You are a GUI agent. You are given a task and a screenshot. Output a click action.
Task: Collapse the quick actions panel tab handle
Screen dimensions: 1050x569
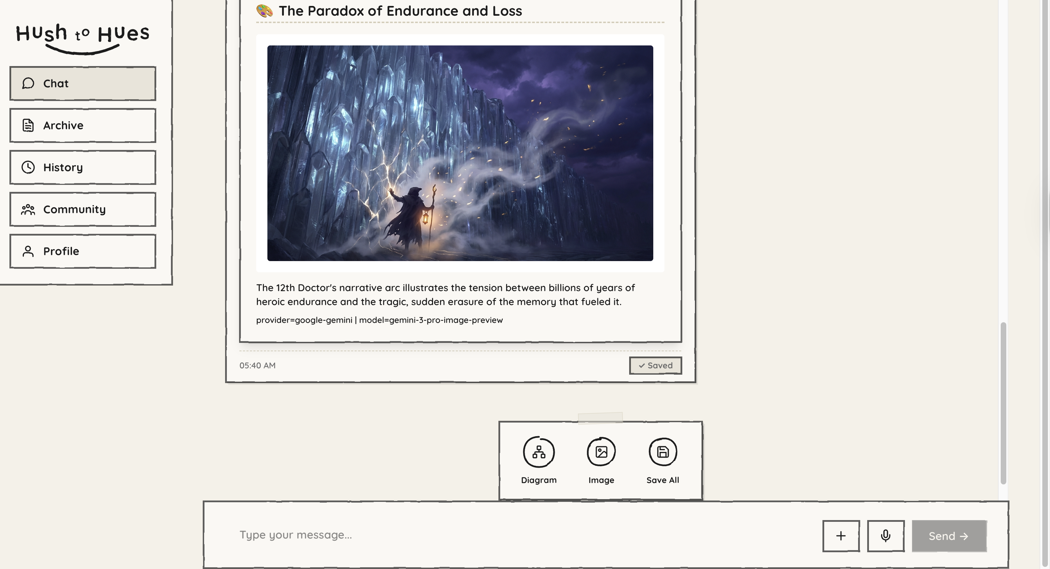(600, 418)
